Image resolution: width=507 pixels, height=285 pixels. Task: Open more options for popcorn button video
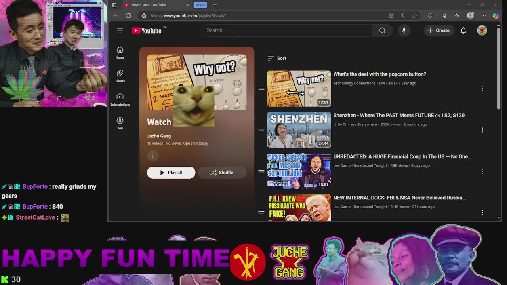(482, 89)
